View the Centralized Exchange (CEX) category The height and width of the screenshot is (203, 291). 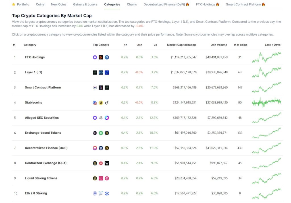pos(46,163)
